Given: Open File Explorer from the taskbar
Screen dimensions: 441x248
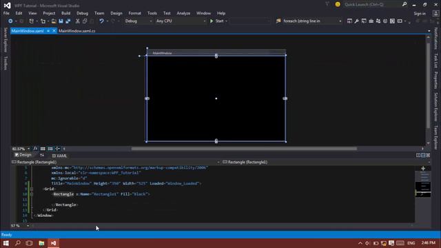Looking at the screenshot, I should pos(41,243).
